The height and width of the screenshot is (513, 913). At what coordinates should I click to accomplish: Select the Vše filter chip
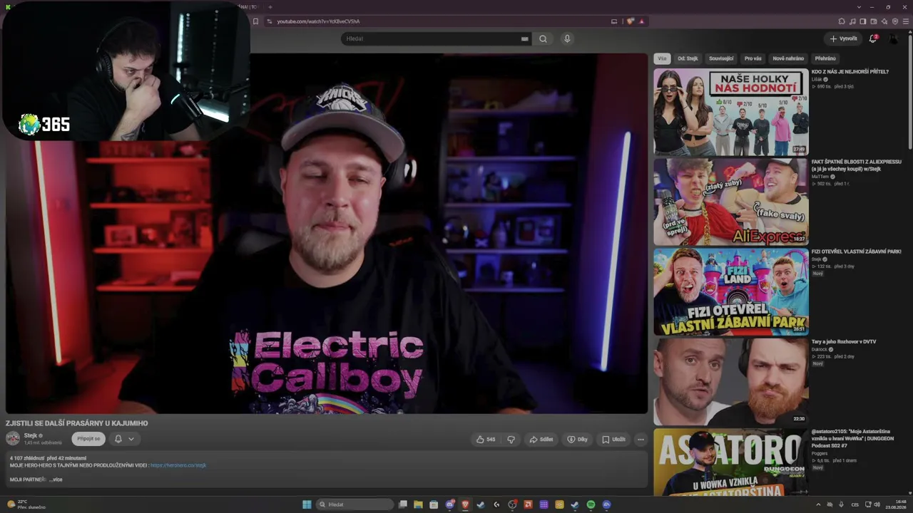663,58
